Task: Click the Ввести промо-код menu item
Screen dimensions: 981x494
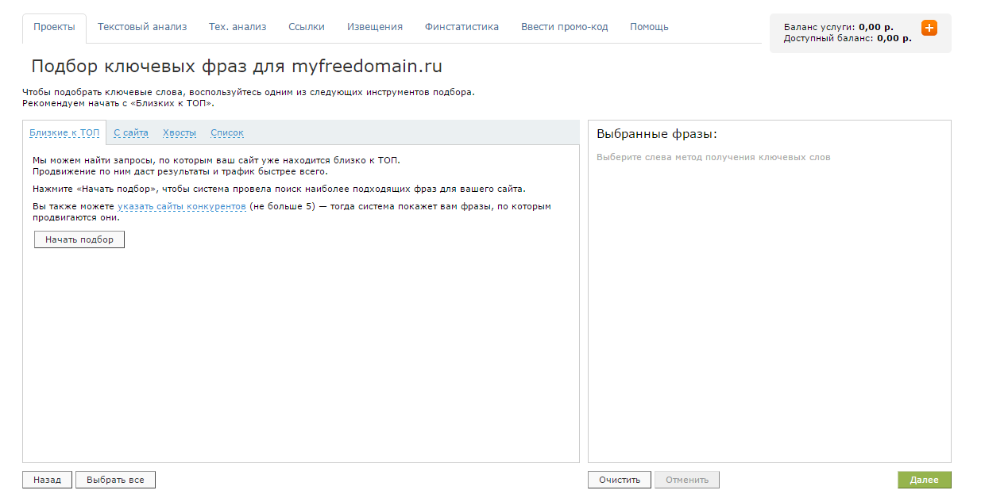Action: click(x=564, y=27)
